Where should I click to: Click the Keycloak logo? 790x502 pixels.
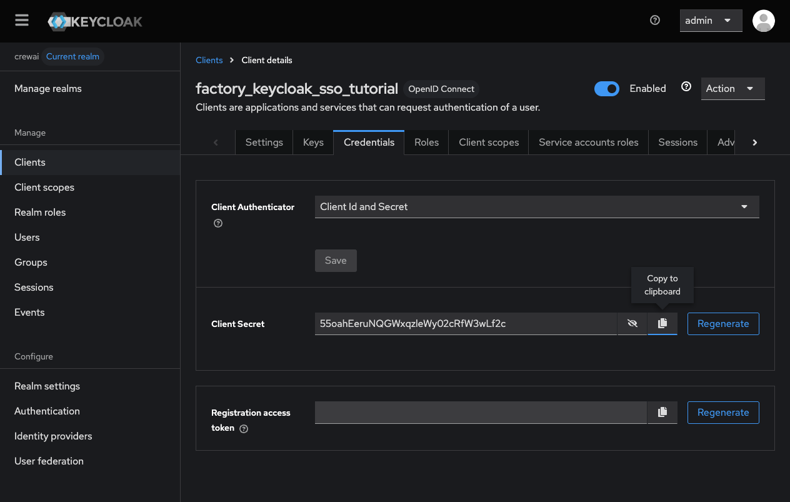coord(94,21)
